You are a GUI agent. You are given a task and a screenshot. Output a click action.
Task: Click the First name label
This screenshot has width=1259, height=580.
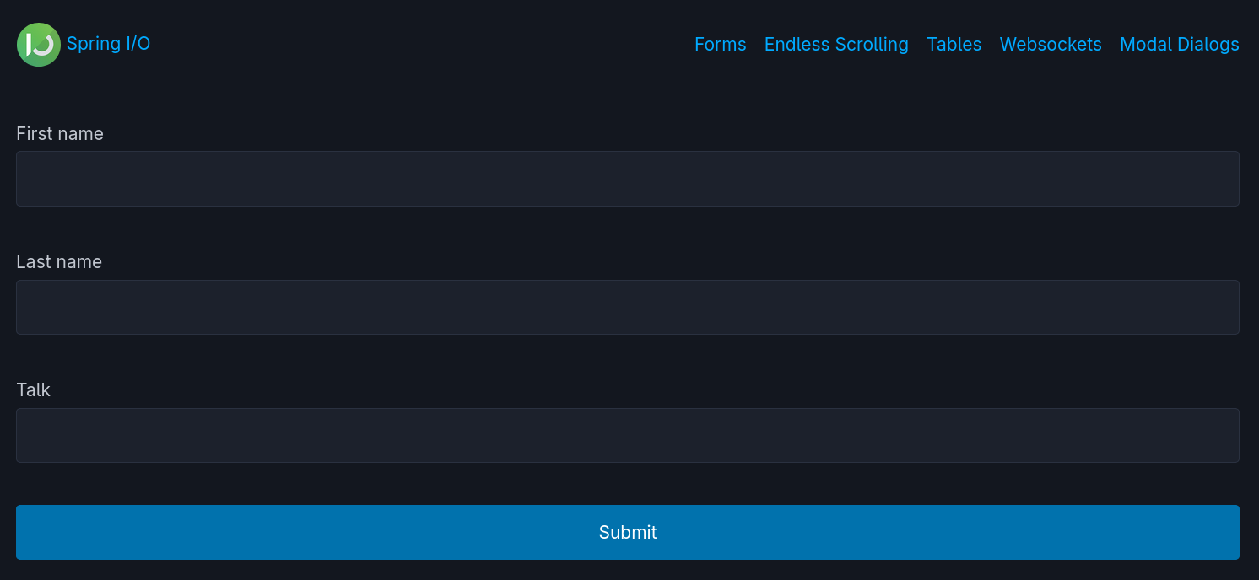[59, 133]
